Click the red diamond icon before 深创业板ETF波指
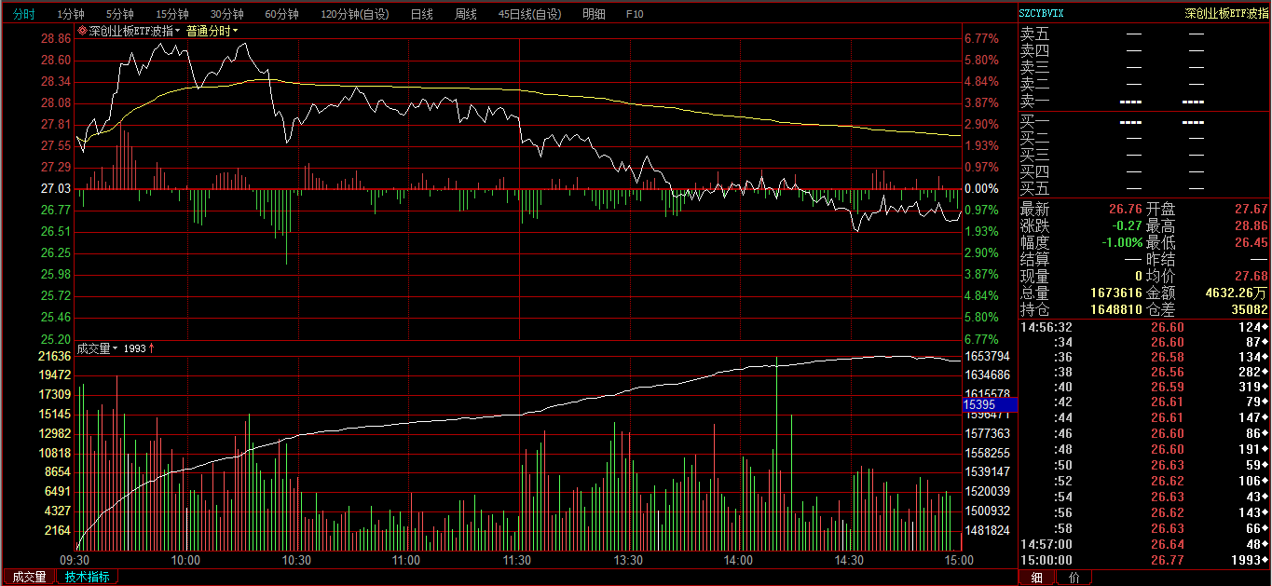The height and width of the screenshot is (586, 1272). tap(82, 31)
